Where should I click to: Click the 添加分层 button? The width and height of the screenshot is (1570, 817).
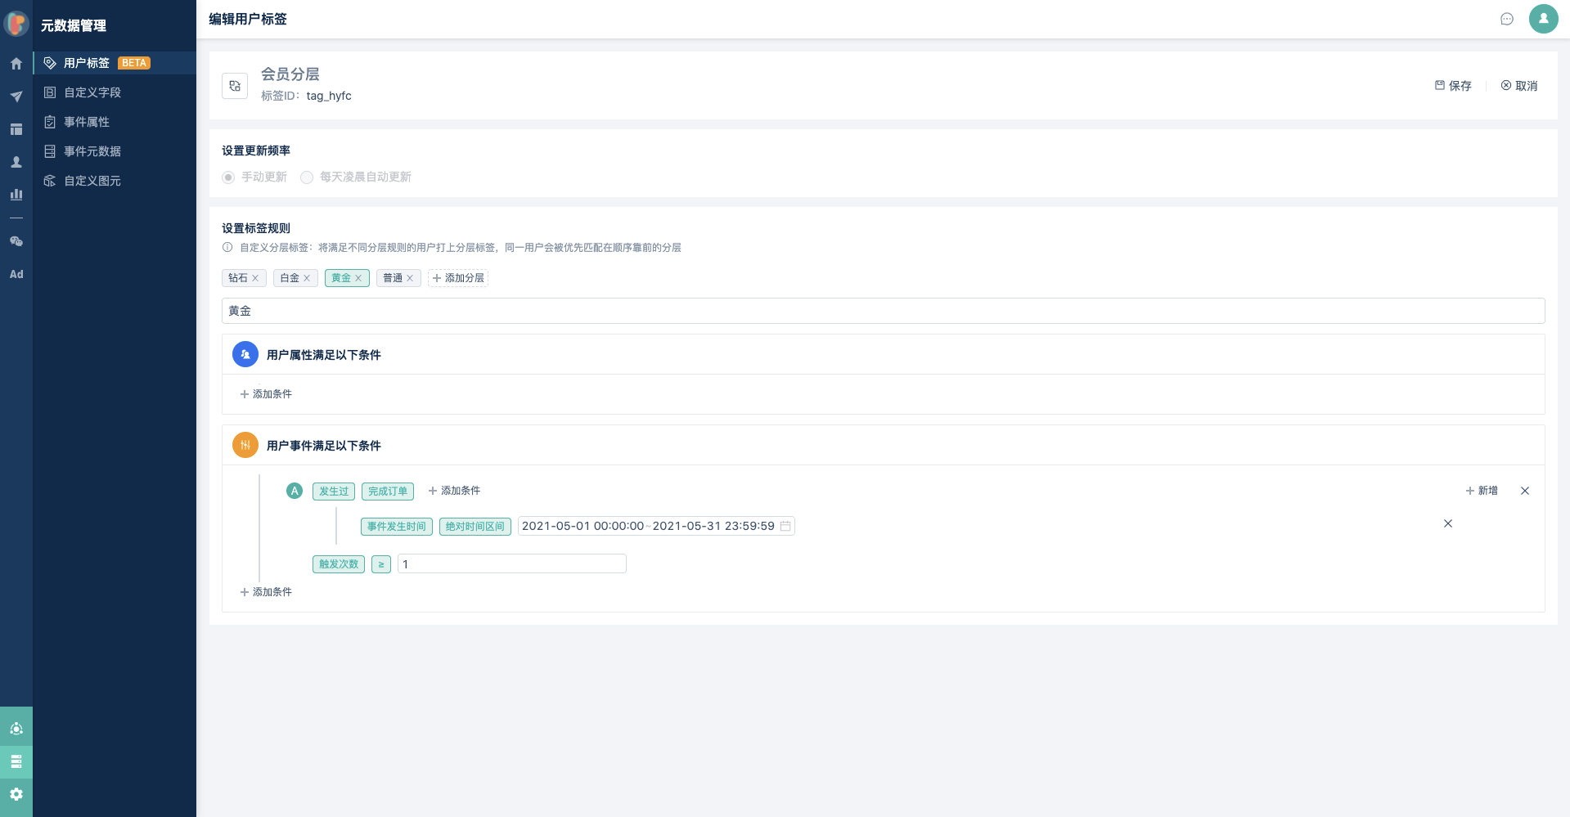click(x=458, y=278)
